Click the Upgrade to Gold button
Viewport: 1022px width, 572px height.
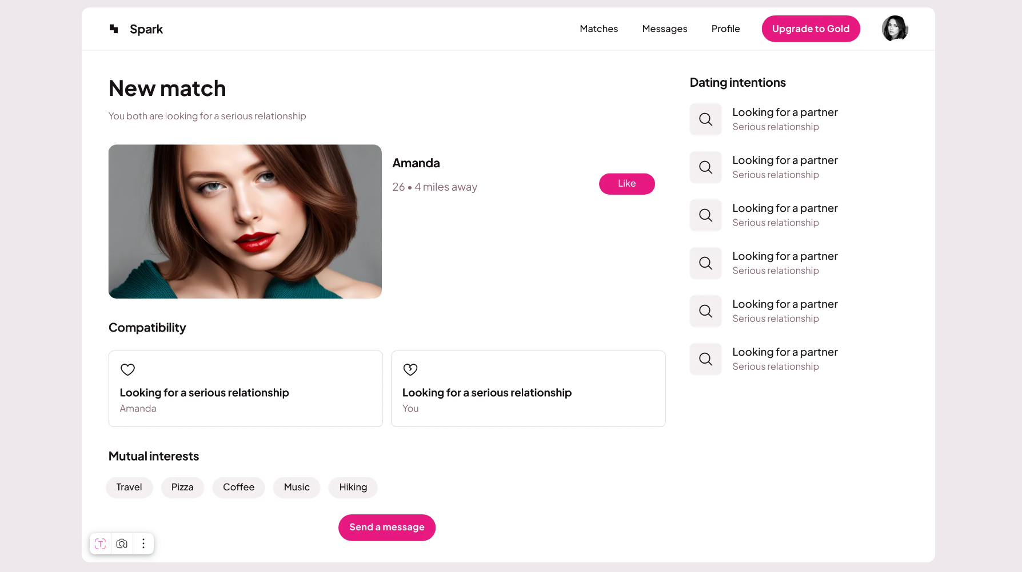811,29
